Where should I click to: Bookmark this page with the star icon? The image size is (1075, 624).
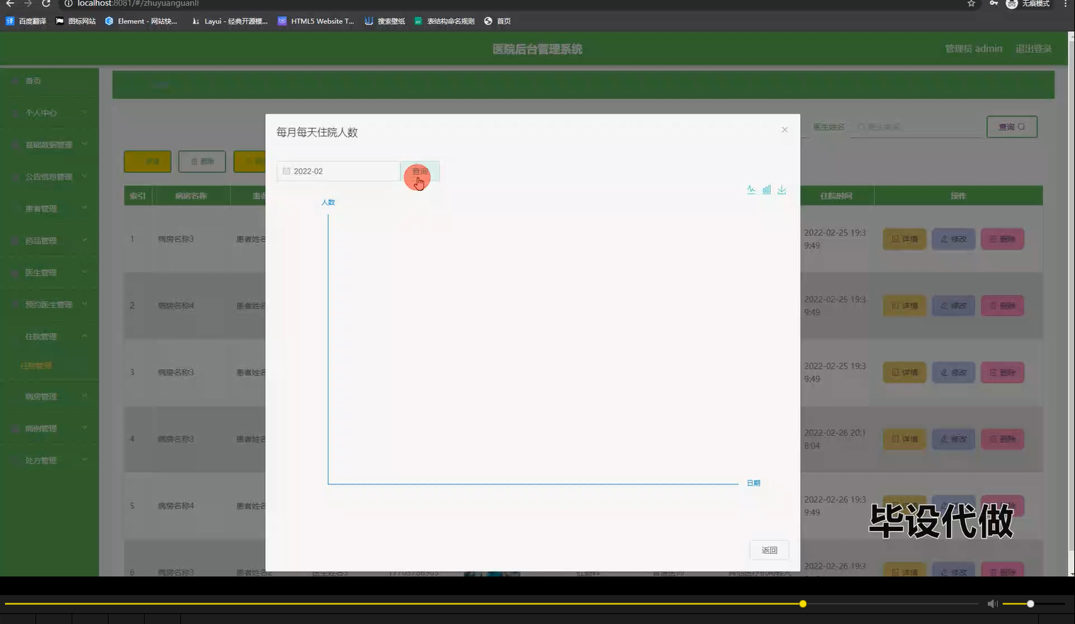tap(971, 4)
